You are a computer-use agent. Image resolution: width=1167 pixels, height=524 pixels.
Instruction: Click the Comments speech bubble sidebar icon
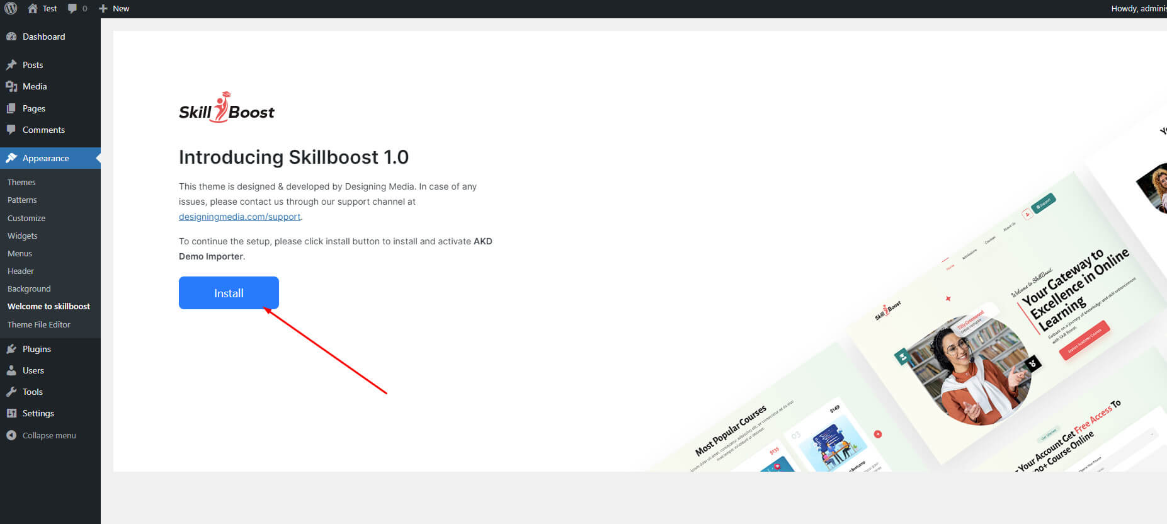pos(11,130)
